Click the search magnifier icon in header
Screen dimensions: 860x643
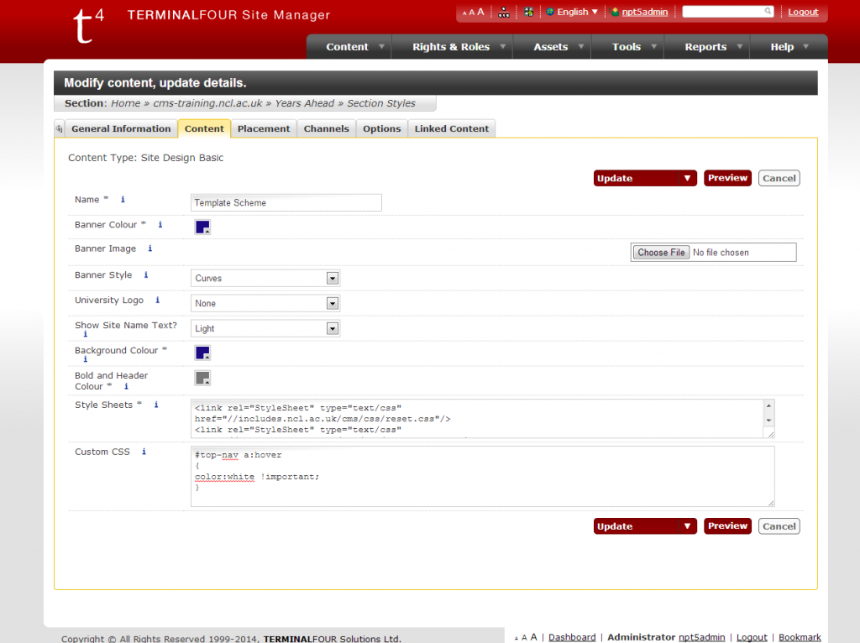[768, 12]
